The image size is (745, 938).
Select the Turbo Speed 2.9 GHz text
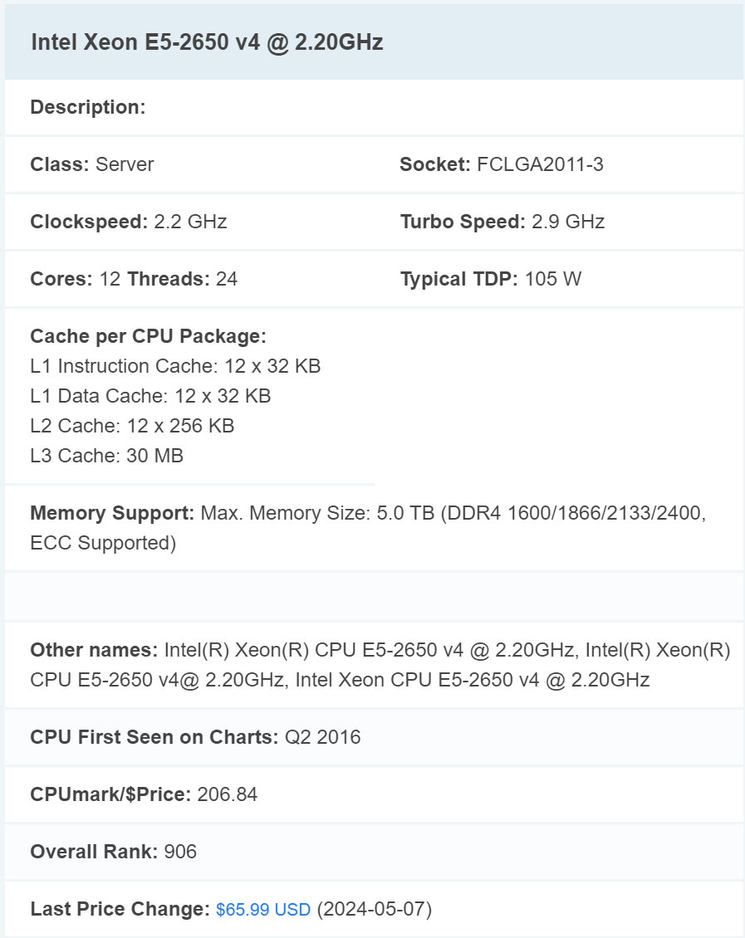click(502, 222)
